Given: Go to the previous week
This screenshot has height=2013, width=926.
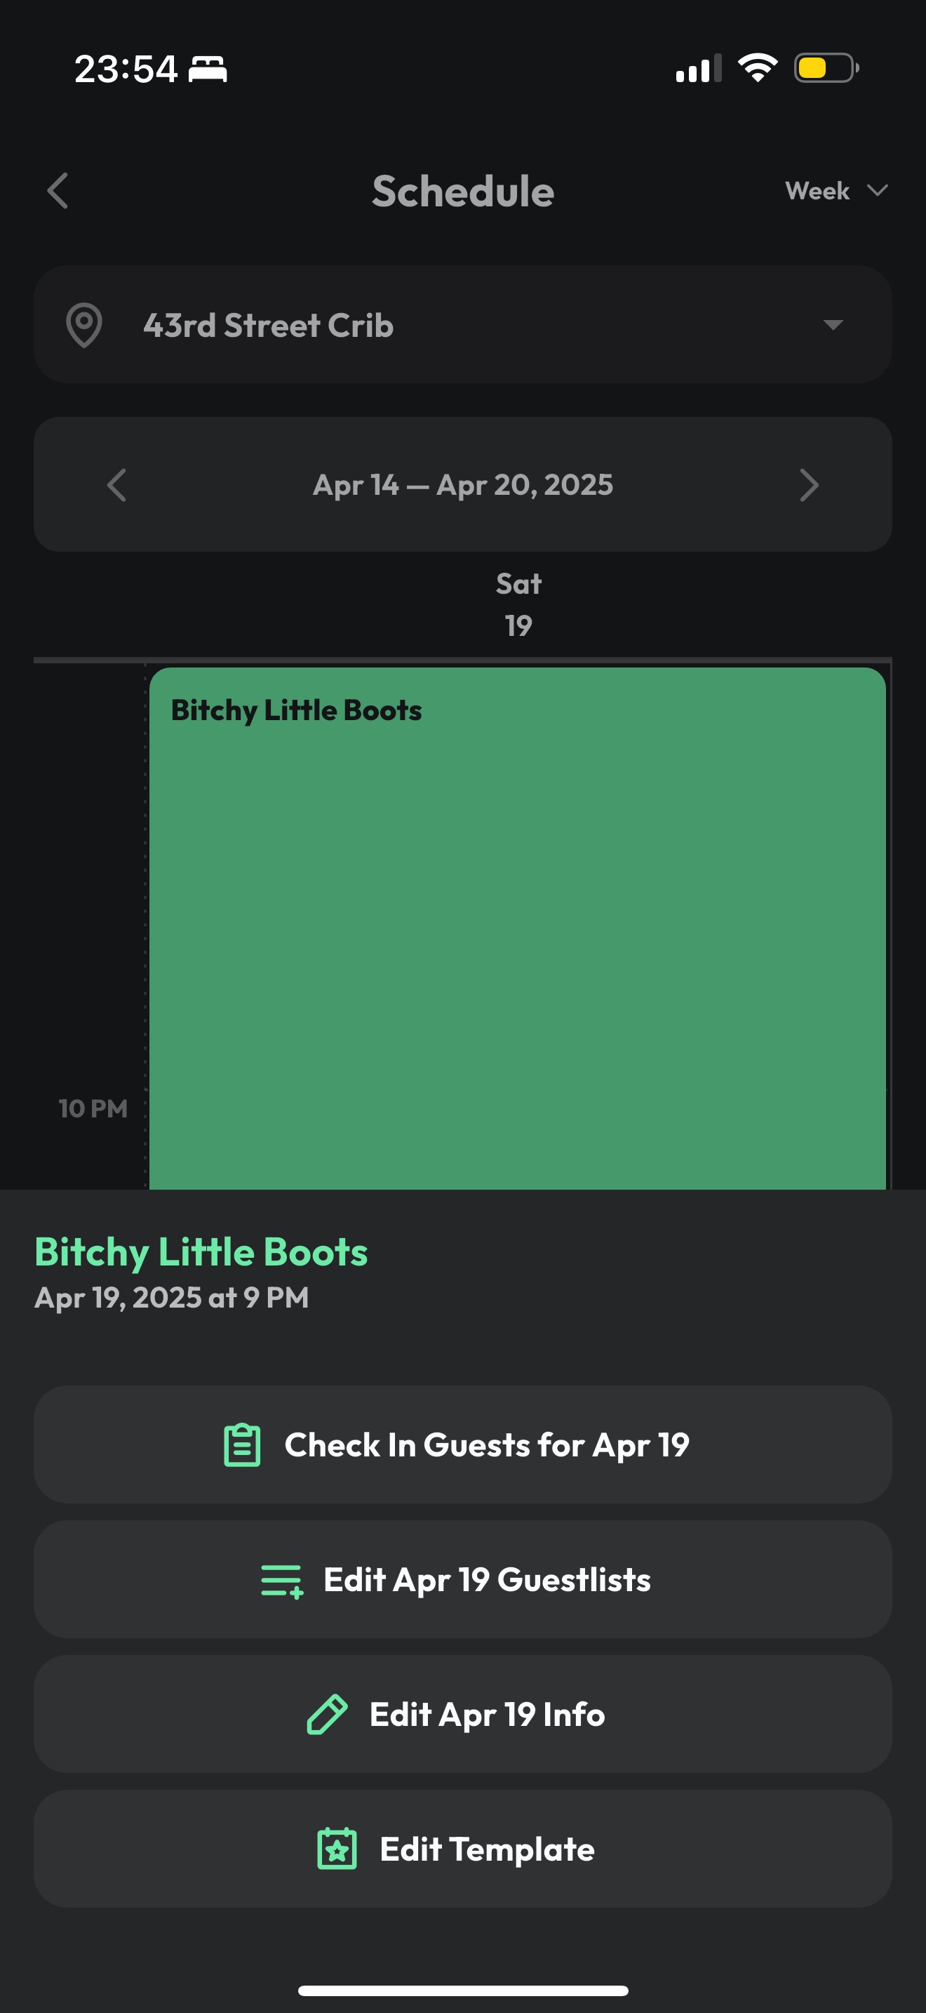Looking at the screenshot, I should coord(117,484).
